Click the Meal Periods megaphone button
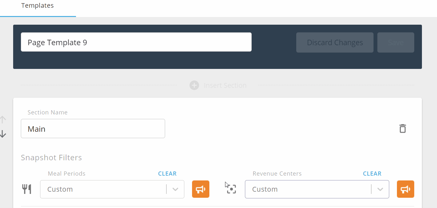 201,189
